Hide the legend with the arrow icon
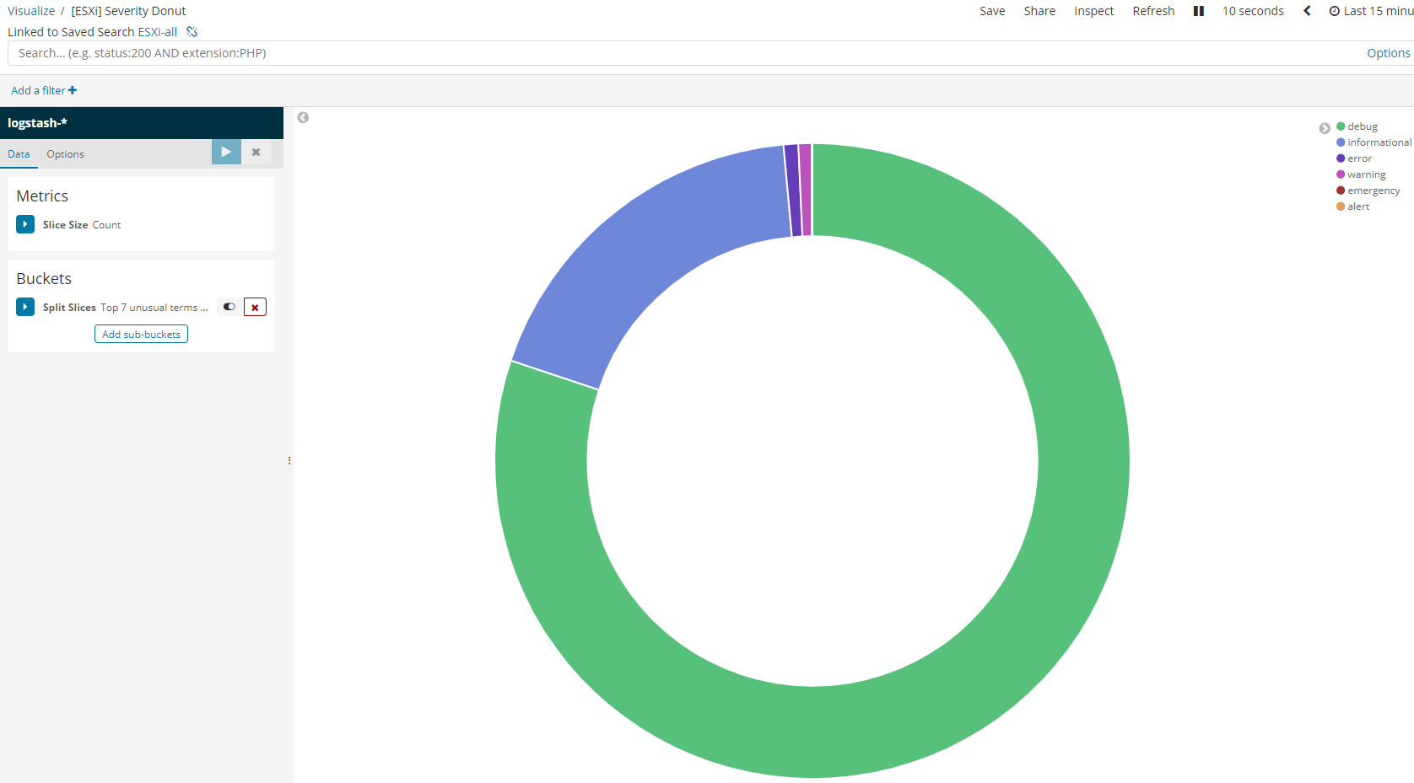 coord(1325,128)
